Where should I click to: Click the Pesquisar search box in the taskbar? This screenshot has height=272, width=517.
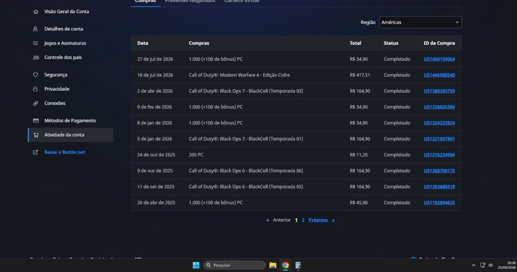(234, 265)
